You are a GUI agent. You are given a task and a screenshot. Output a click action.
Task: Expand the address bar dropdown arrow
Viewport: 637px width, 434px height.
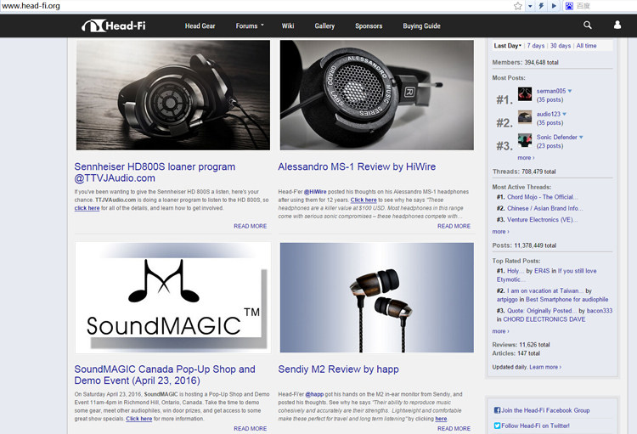pos(530,6)
